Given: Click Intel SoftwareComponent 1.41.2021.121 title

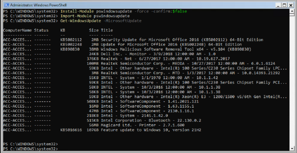Looking at the screenshot, I should [150, 102].
